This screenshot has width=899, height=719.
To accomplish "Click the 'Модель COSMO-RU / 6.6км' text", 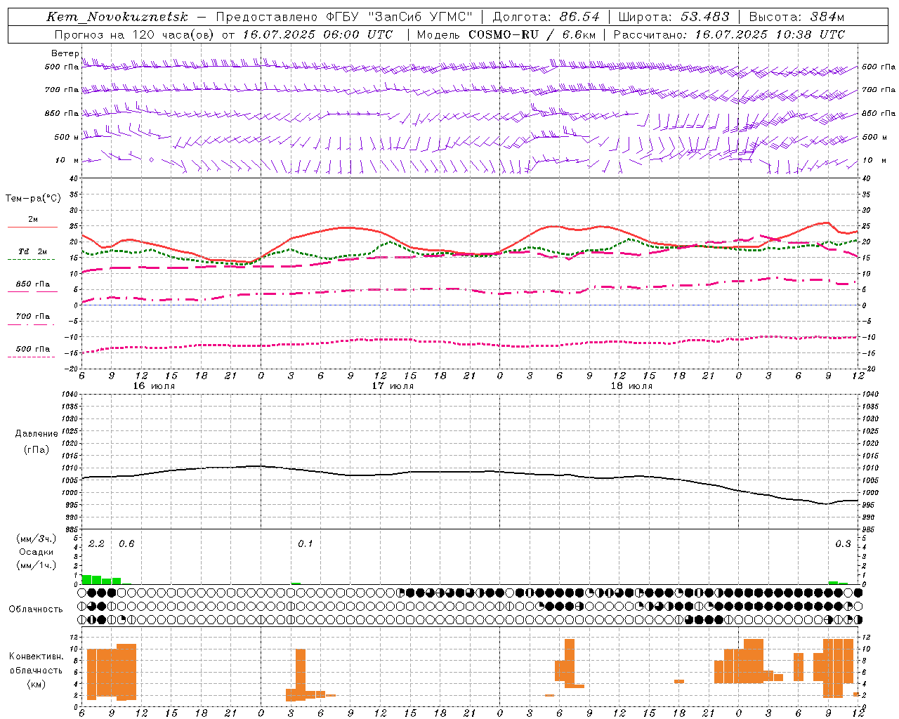I will click(506, 34).
